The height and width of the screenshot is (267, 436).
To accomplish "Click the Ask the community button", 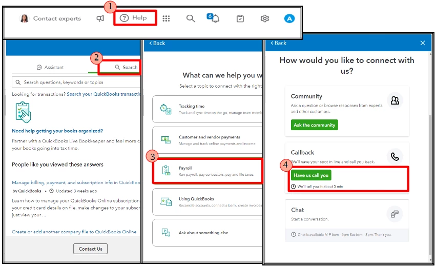I will click(315, 125).
